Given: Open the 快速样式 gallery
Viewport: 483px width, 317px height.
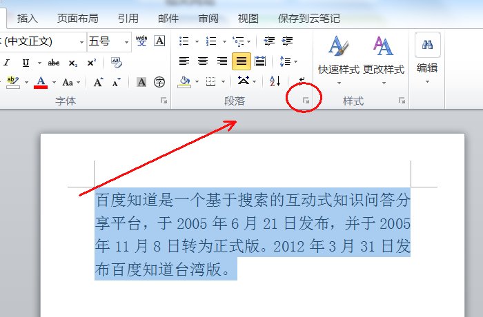Looking at the screenshot, I should (339, 60).
